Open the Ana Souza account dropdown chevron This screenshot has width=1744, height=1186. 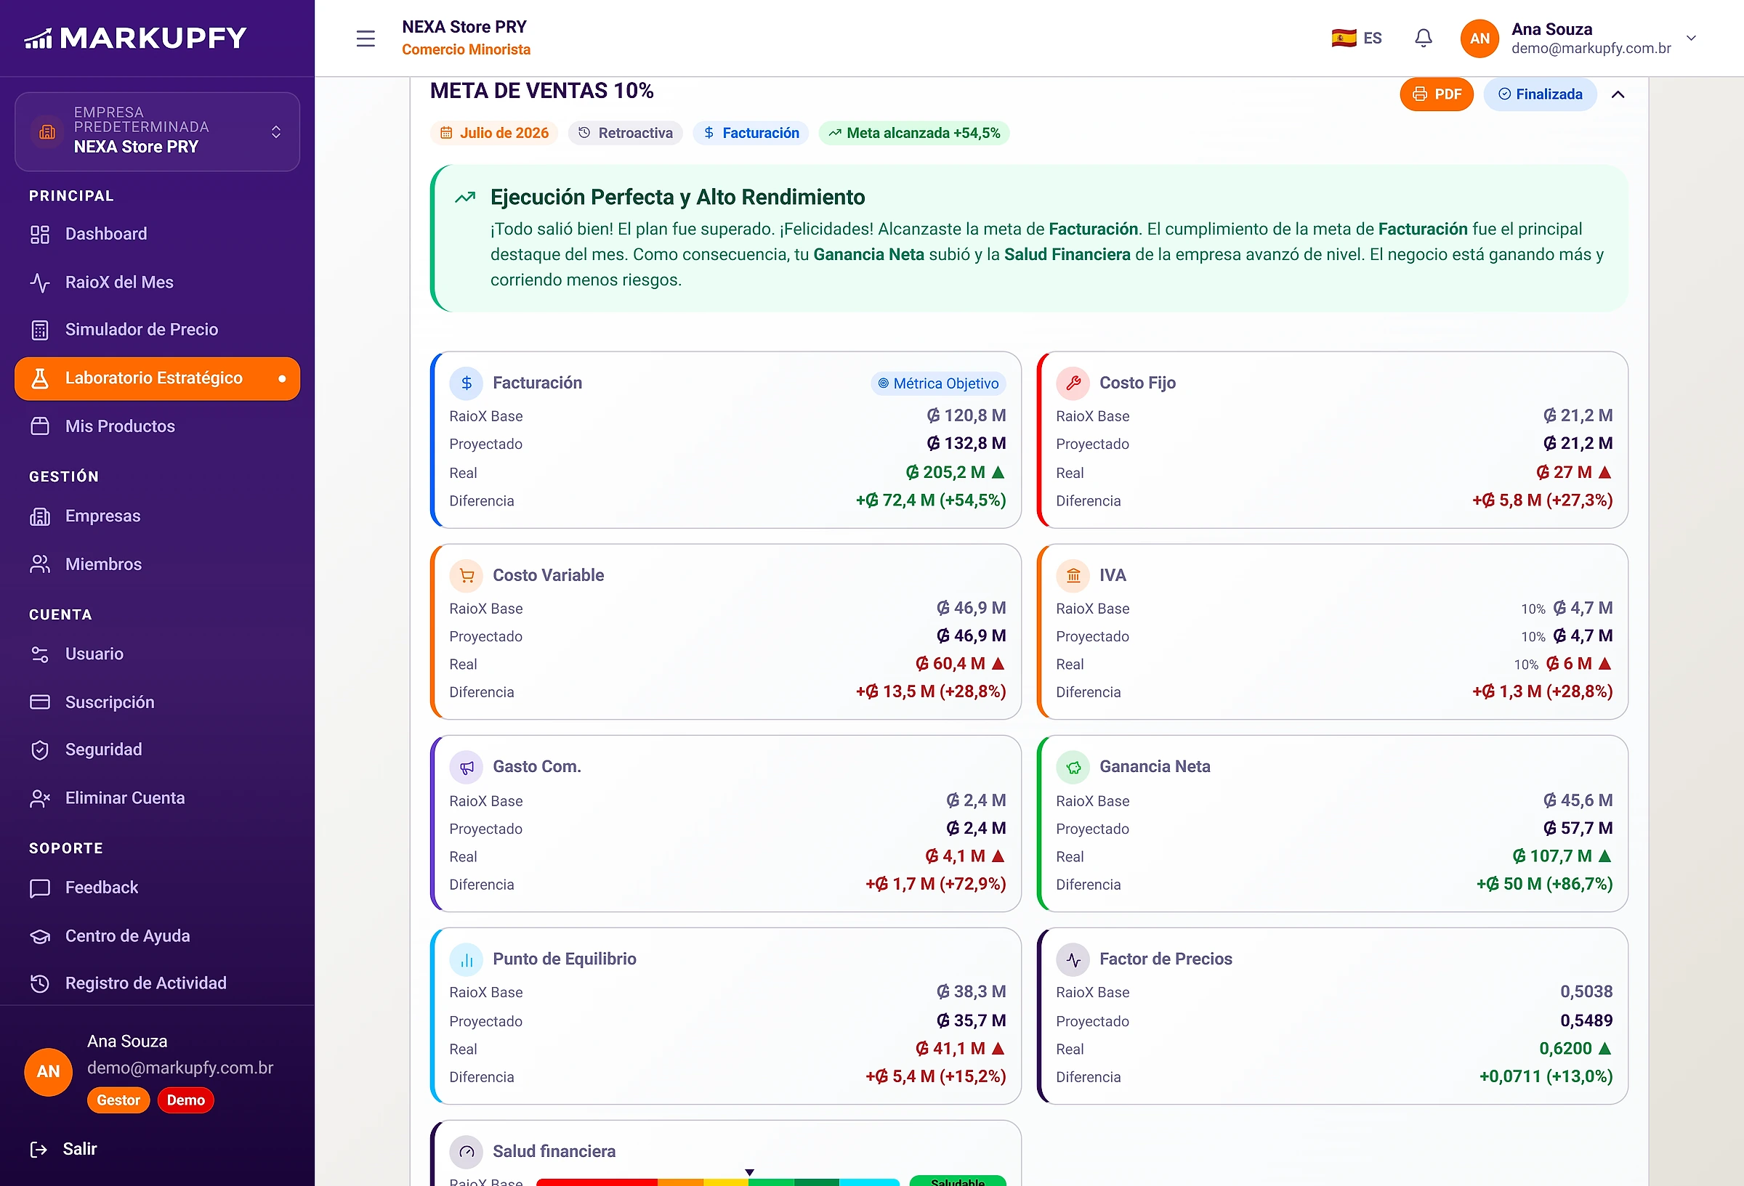[x=1691, y=38]
